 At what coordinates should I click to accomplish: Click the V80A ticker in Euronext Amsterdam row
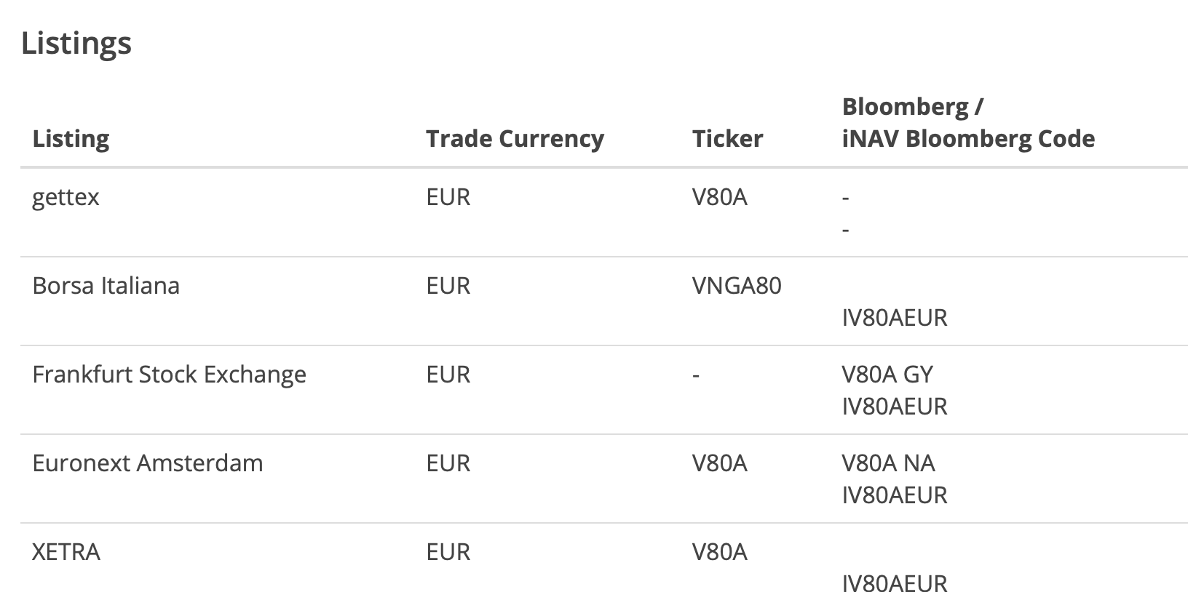(x=719, y=463)
